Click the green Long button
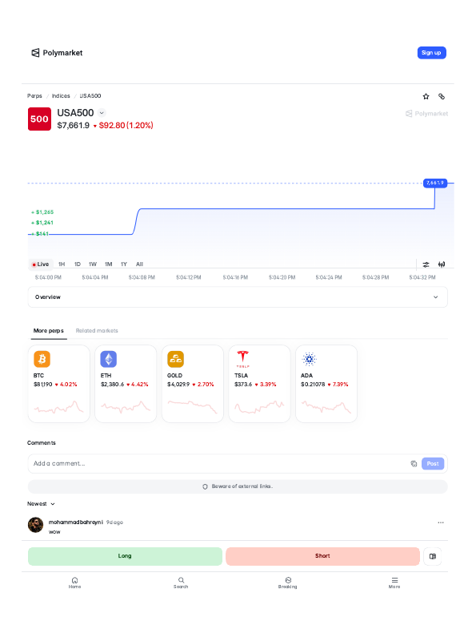Viewport: 476px width, 617px height. pos(125,556)
